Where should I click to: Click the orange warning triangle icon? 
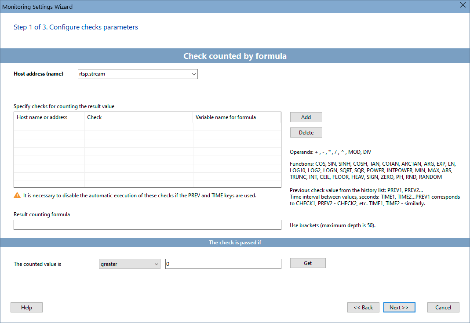(x=17, y=196)
